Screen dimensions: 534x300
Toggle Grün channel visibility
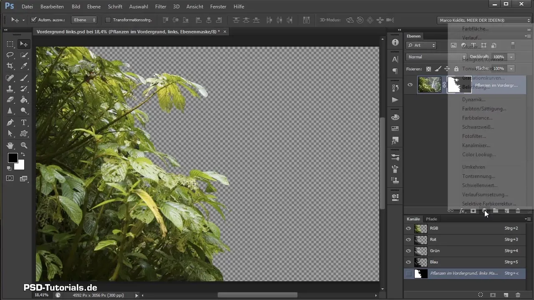pos(408,251)
